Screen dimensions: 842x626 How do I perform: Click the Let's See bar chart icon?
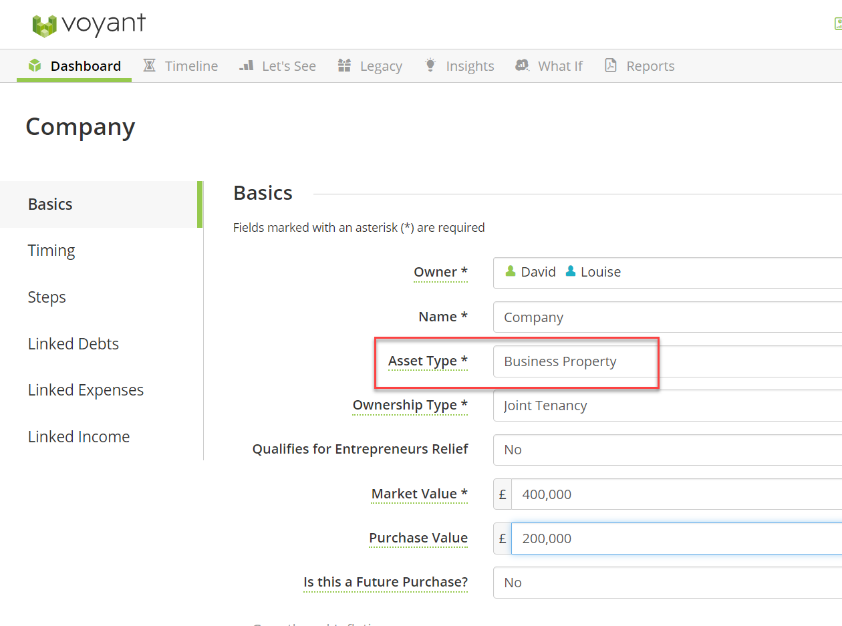pyautogui.click(x=247, y=65)
